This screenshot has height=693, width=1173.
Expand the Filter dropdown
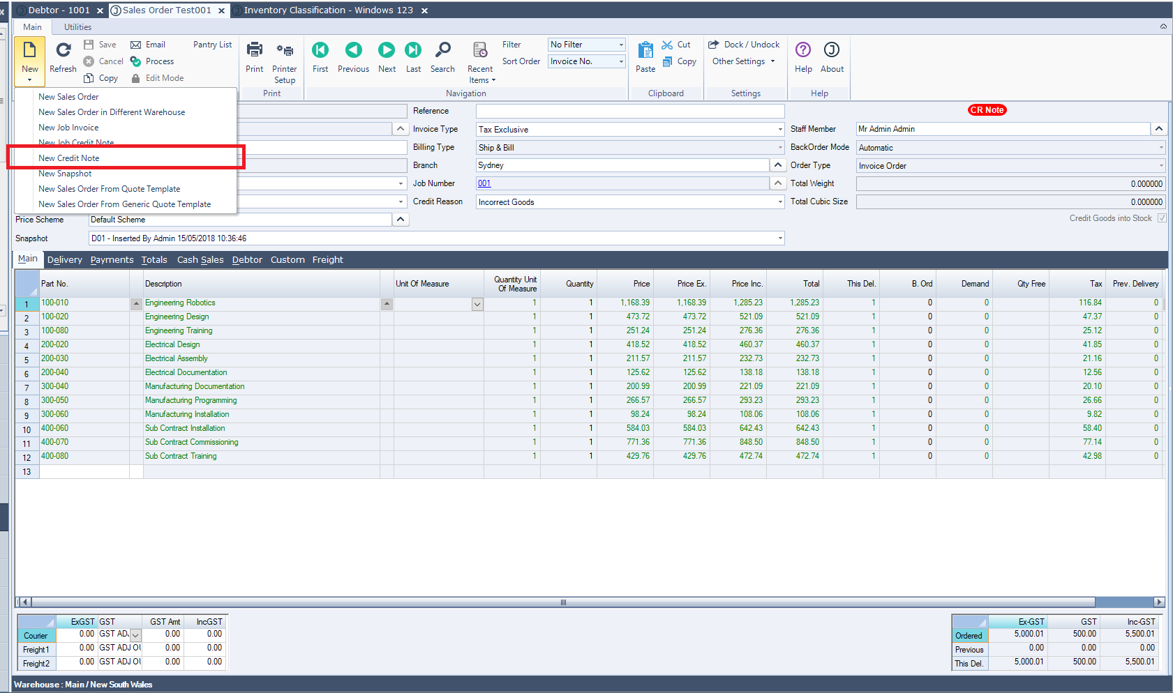pyautogui.click(x=620, y=45)
